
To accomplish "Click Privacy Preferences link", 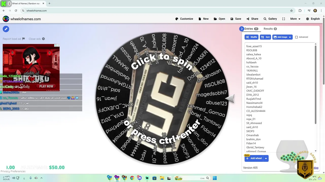I will pyautogui.click(x=13, y=171).
